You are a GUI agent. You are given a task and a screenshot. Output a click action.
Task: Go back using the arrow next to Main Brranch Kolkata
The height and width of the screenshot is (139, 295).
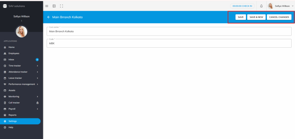[48, 17]
